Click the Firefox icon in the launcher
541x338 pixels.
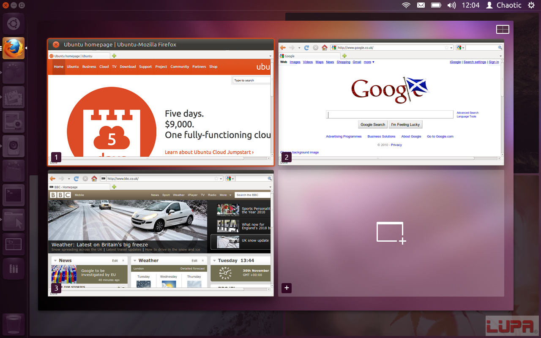point(14,48)
